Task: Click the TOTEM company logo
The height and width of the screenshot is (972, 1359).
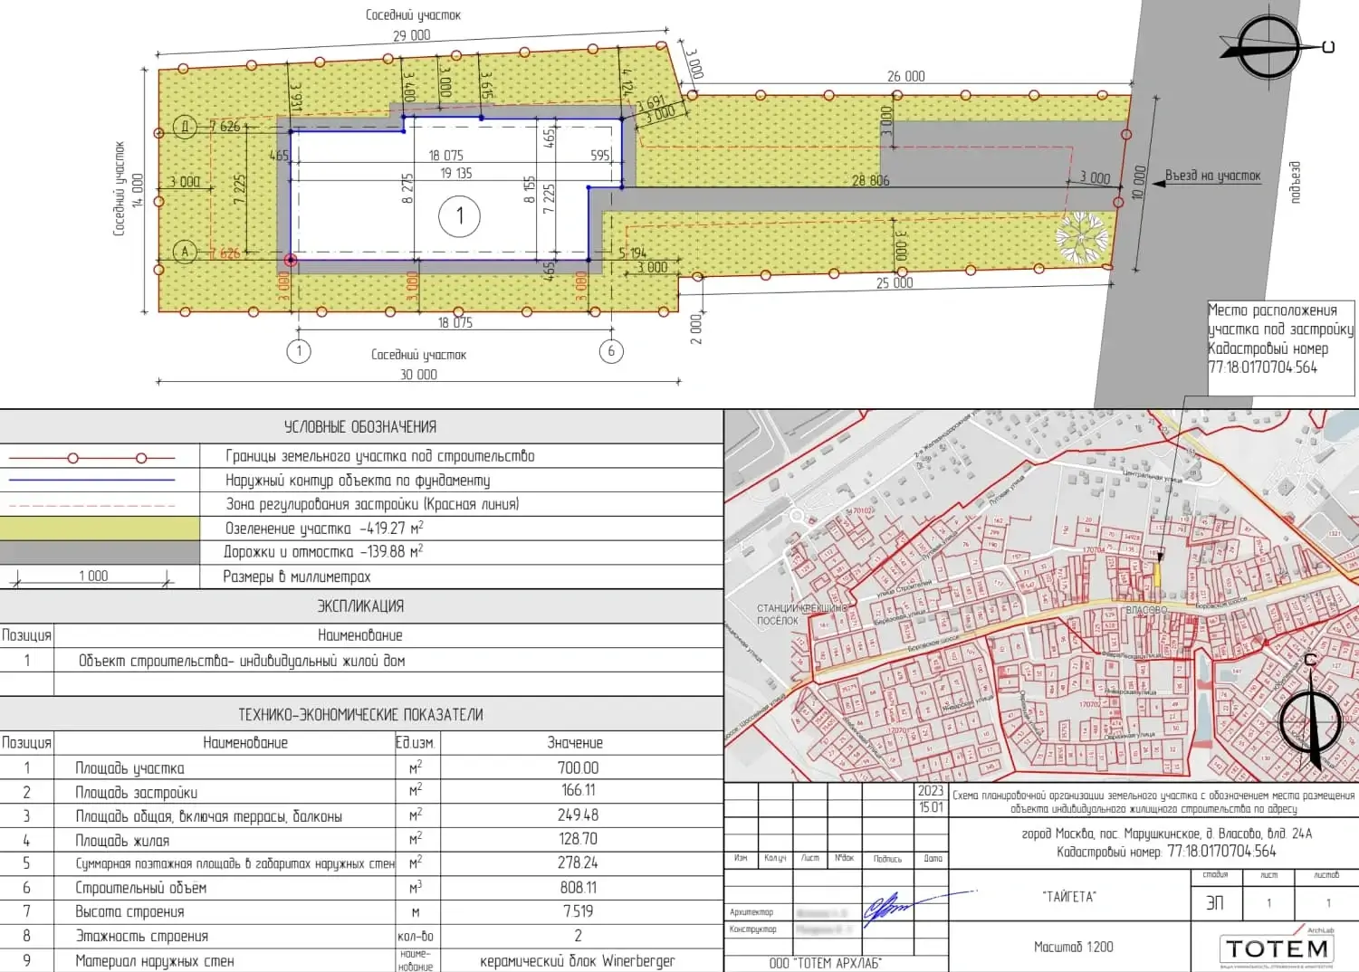Action: pyautogui.click(x=1277, y=948)
